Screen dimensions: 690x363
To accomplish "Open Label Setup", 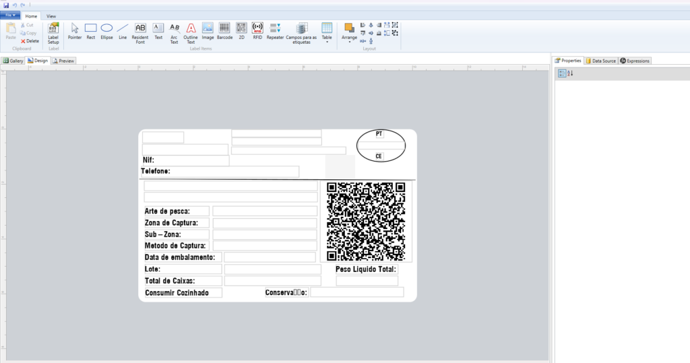I will pyautogui.click(x=53, y=33).
